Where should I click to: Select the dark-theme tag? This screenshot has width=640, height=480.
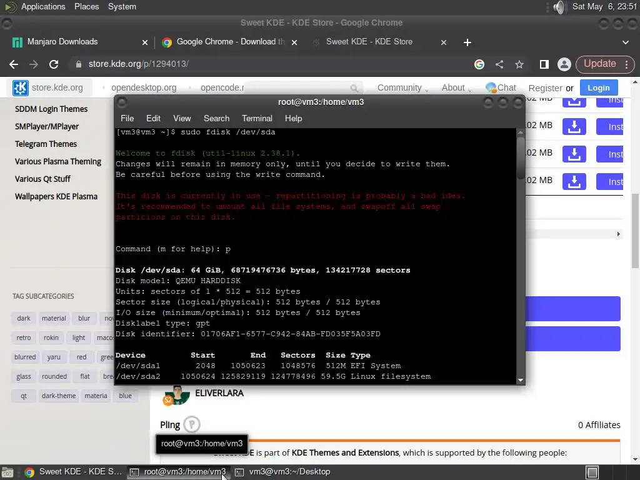tap(59, 396)
